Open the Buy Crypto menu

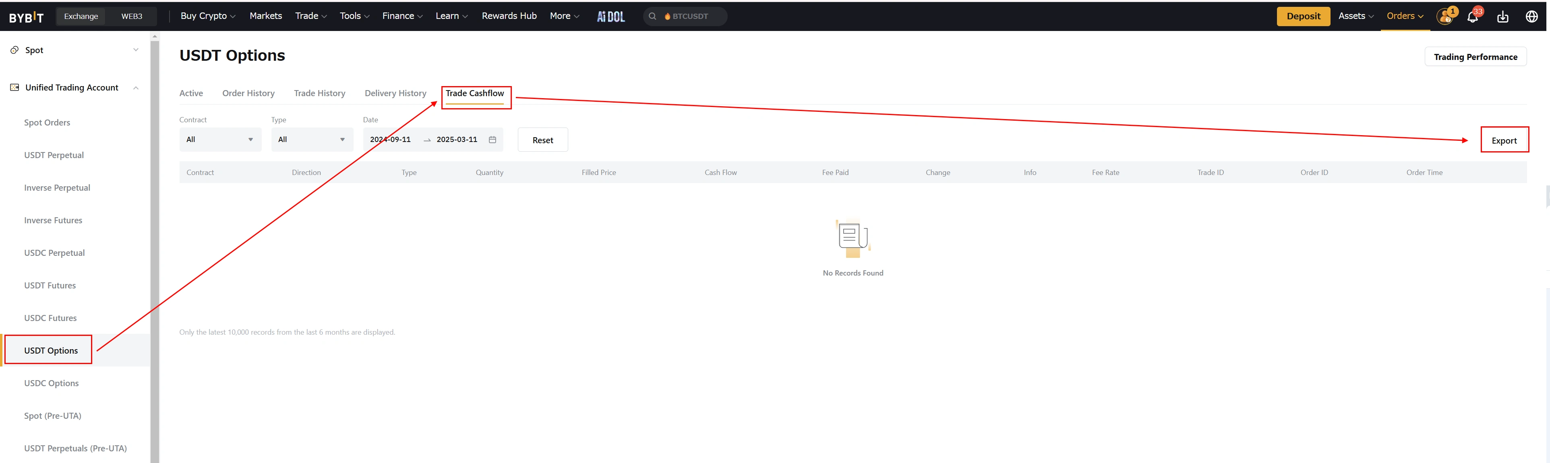pyautogui.click(x=207, y=16)
